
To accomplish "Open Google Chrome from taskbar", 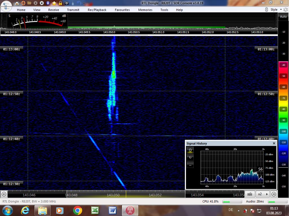I will tap(78, 210).
